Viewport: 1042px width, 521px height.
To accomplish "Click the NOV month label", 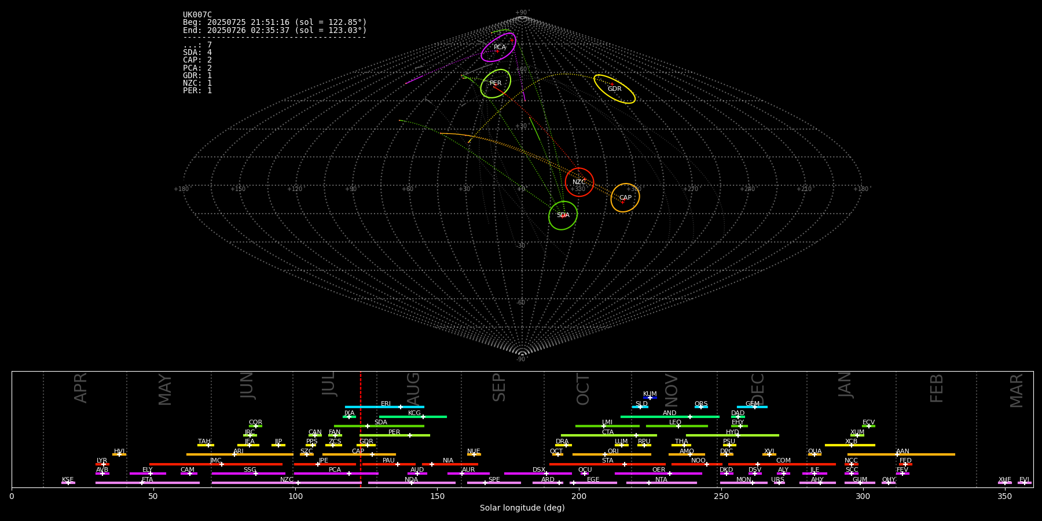I will coord(672,388).
